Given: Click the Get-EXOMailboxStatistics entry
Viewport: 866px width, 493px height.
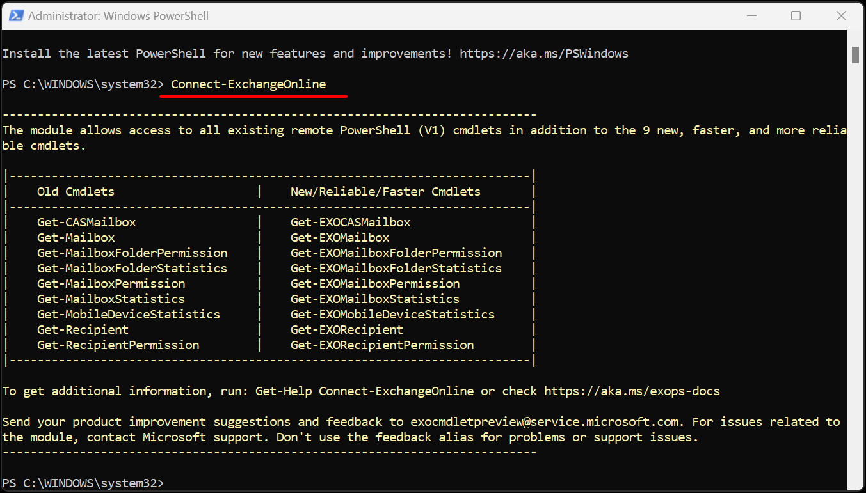Looking at the screenshot, I should tap(375, 299).
